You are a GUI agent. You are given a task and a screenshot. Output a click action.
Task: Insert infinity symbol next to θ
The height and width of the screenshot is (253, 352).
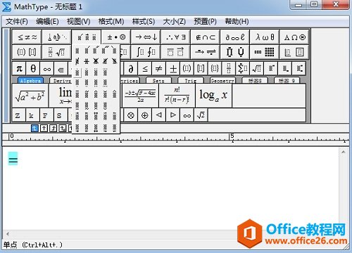(47, 69)
